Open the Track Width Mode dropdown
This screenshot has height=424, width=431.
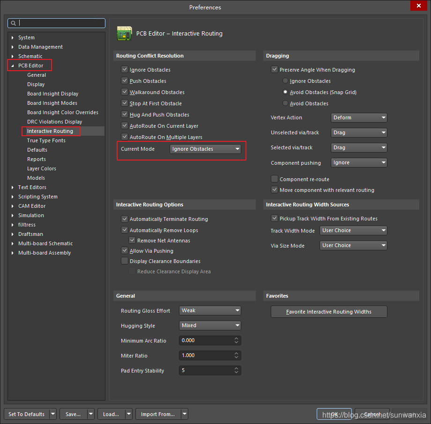point(353,230)
